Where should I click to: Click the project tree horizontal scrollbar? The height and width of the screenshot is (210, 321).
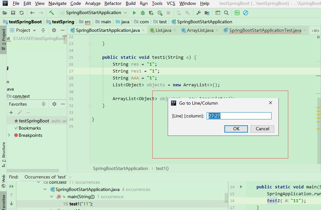(33, 171)
